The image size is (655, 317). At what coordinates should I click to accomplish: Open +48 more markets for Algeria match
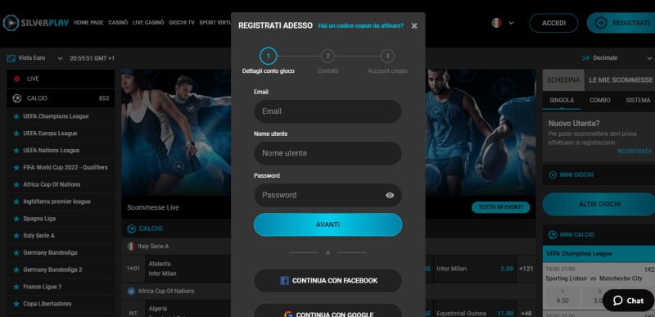526,313
